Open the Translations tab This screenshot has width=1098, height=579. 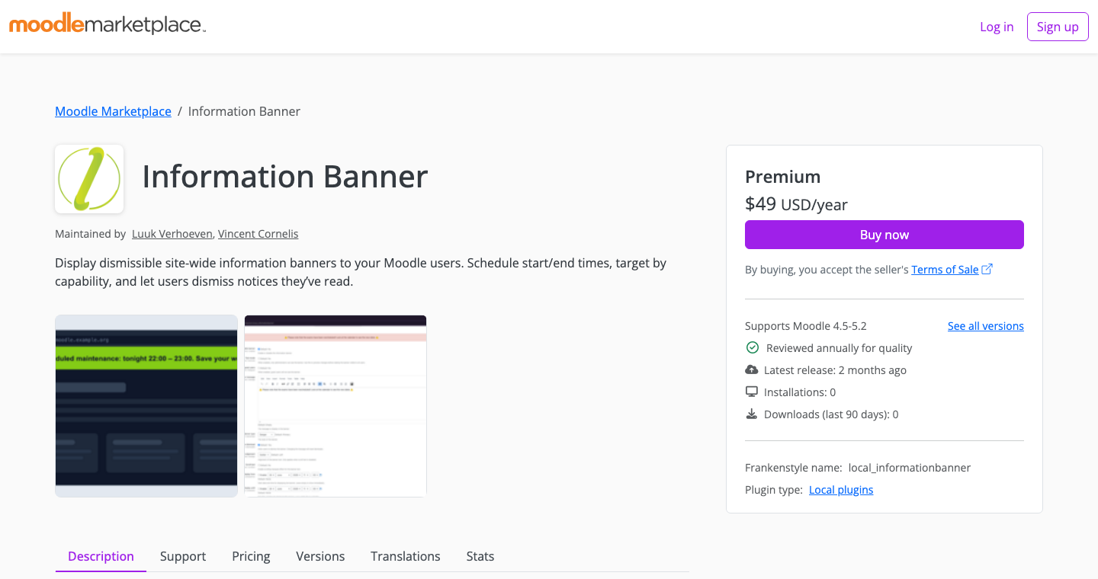point(406,556)
